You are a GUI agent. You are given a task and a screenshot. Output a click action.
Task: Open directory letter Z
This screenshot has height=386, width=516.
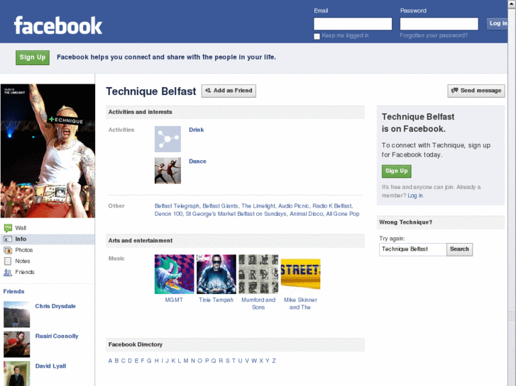tap(274, 361)
